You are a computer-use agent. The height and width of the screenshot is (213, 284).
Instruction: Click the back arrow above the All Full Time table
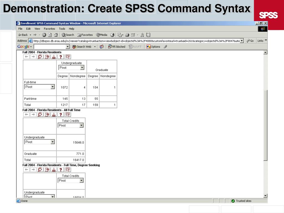click(x=26, y=115)
